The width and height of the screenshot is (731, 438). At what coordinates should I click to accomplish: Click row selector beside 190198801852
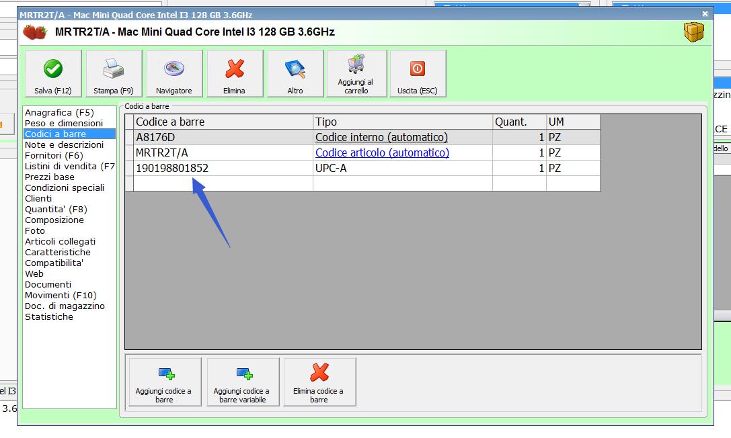(x=129, y=168)
